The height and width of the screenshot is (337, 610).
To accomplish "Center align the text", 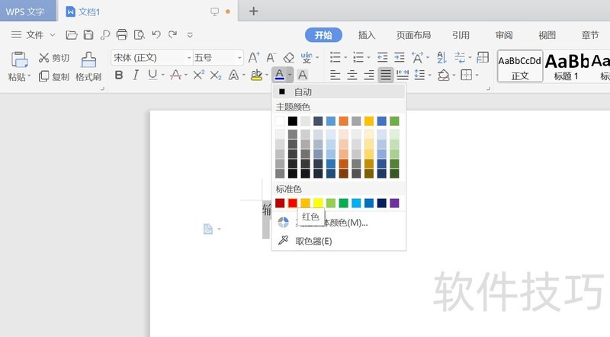I will point(352,75).
